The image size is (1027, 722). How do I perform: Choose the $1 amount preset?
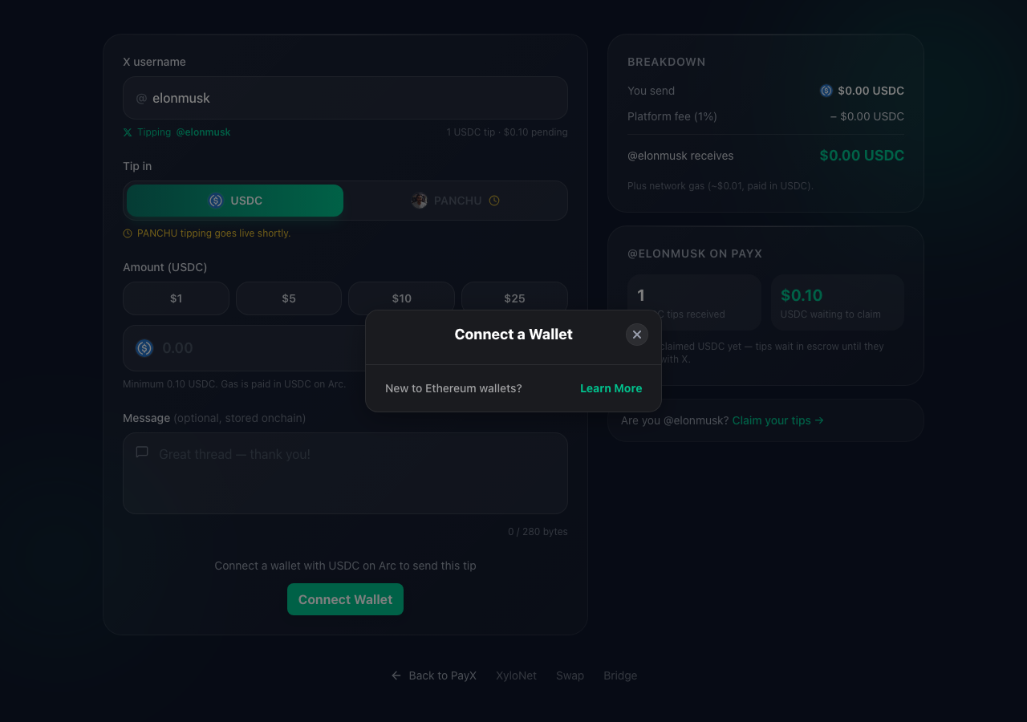tap(176, 298)
